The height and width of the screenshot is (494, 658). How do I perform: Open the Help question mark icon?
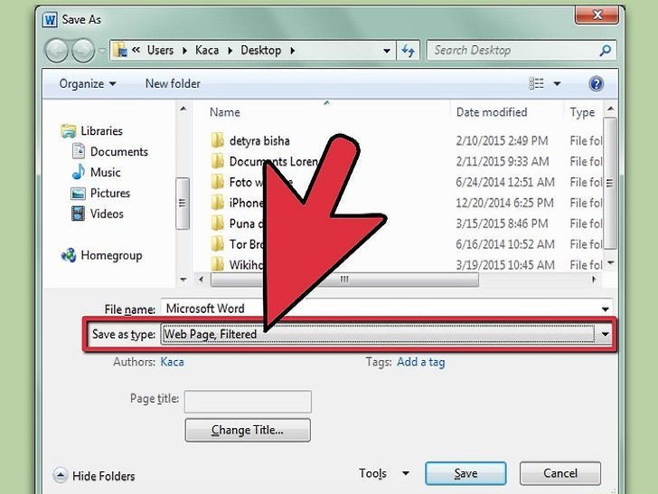[596, 83]
